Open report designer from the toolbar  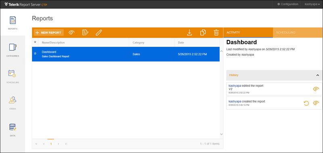(85, 33)
